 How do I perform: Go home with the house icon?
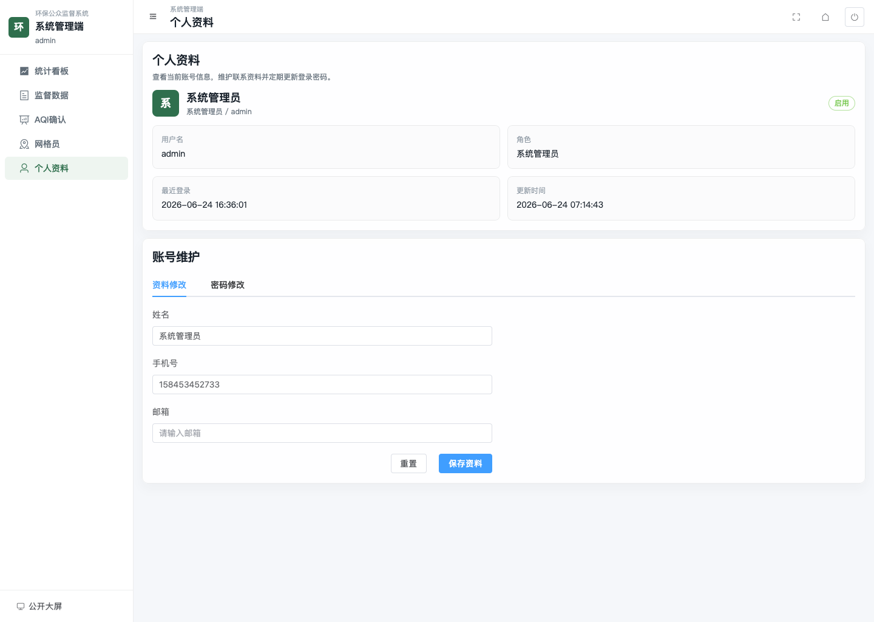tap(825, 17)
